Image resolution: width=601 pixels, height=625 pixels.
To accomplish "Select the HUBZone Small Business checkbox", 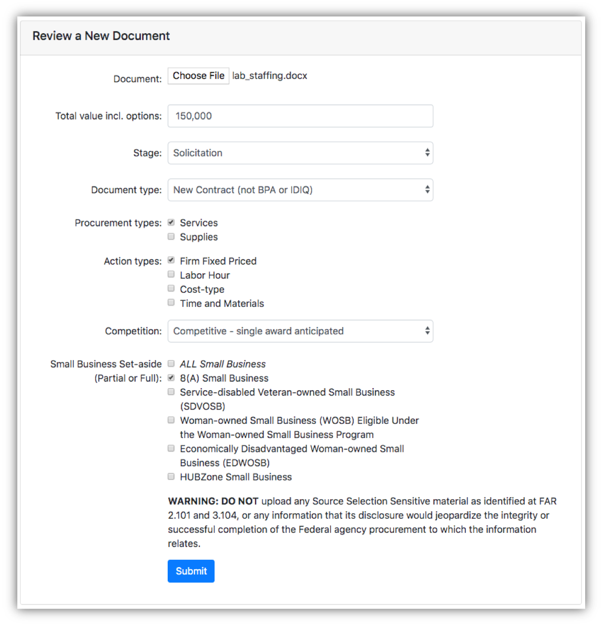I will pos(171,477).
